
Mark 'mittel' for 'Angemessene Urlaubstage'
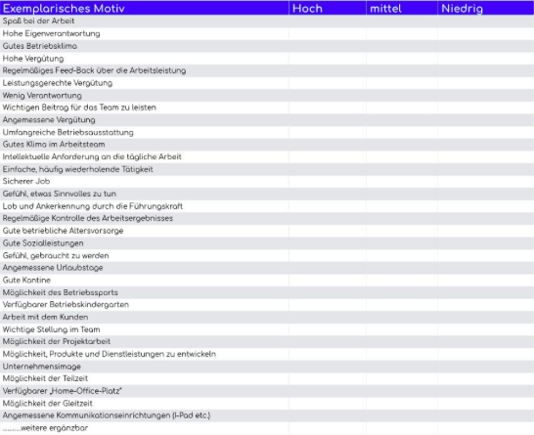[x=402, y=268]
